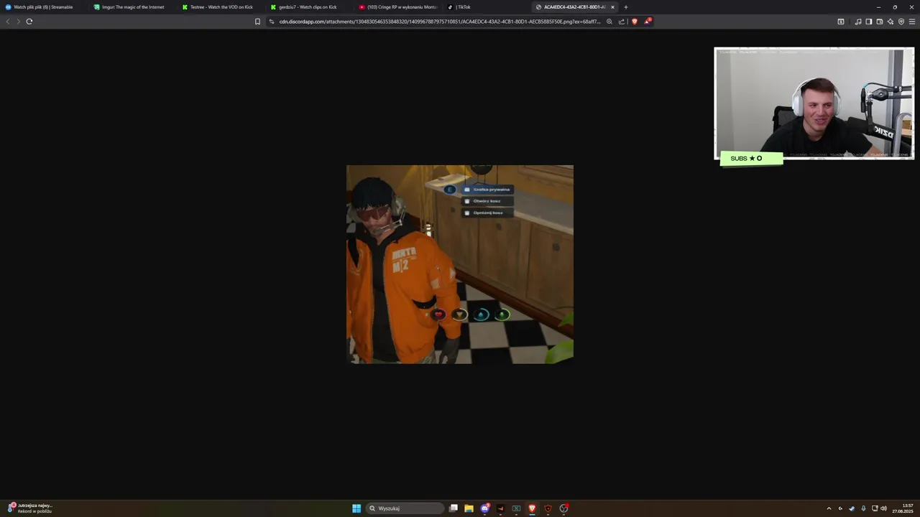The image size is (920, 517).
Task: Open the Brave Wallet icon
Action: 880,22
